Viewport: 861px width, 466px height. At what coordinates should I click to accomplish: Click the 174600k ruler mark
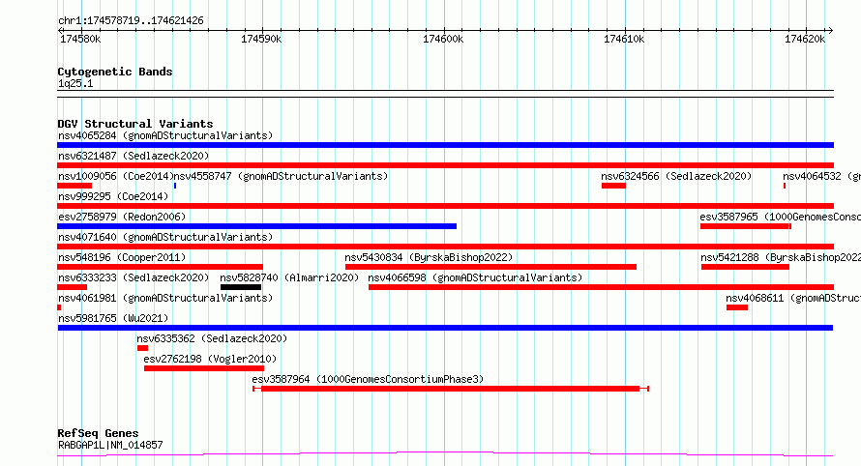pos(443,39)
